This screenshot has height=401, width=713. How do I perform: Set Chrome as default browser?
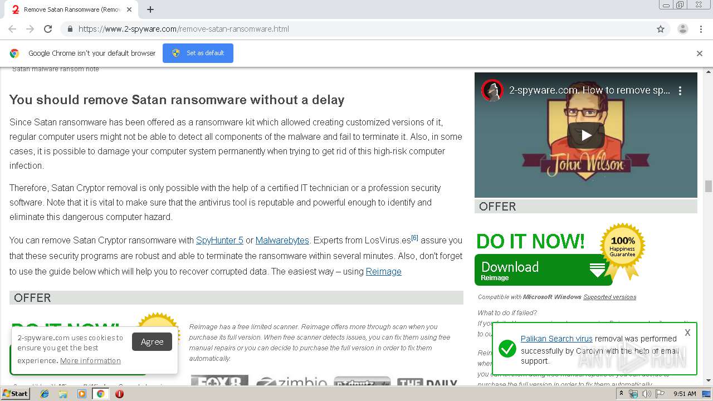(198, 53)
